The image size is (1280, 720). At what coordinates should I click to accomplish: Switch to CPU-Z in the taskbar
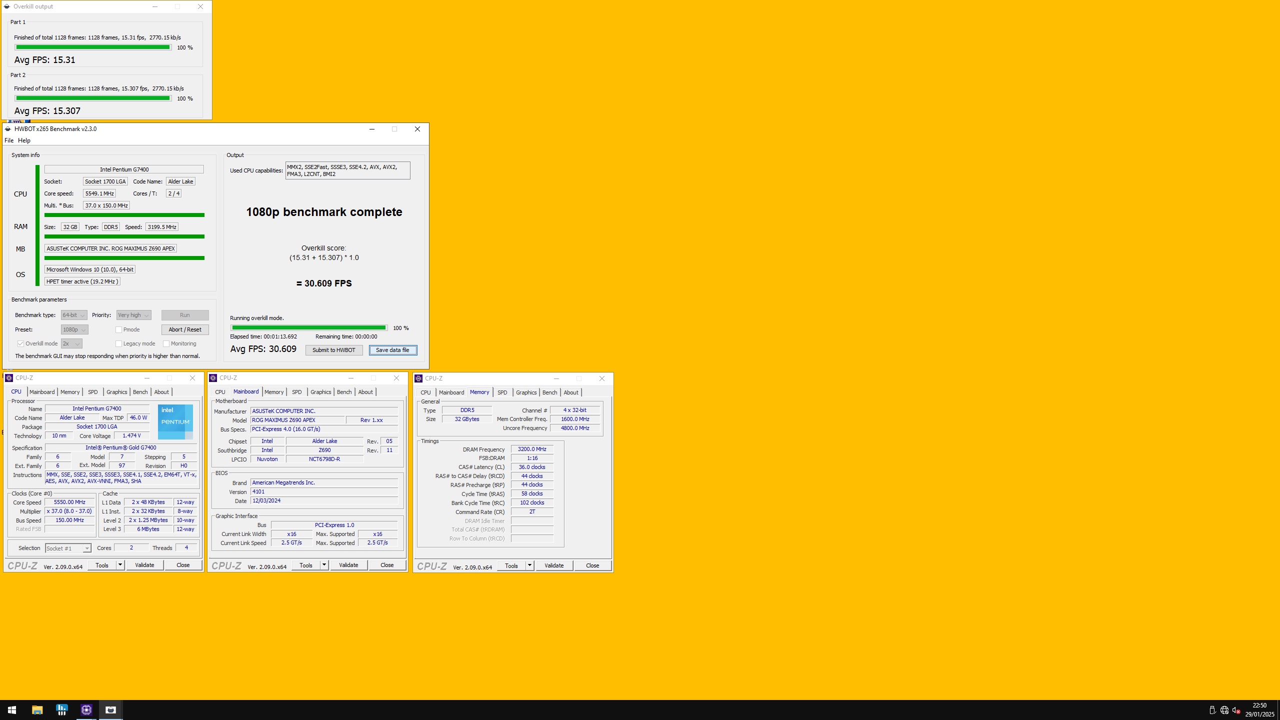pyautogui.click(x=86, y=709)
